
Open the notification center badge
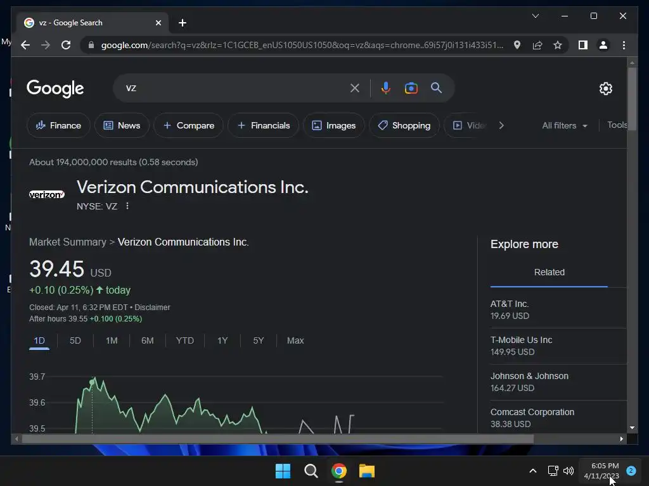click(x=631, y=471)
